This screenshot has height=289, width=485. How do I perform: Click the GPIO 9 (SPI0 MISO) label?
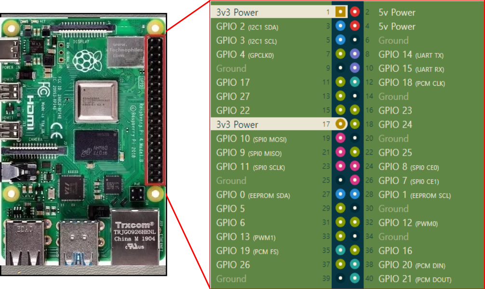click(249, 153)
